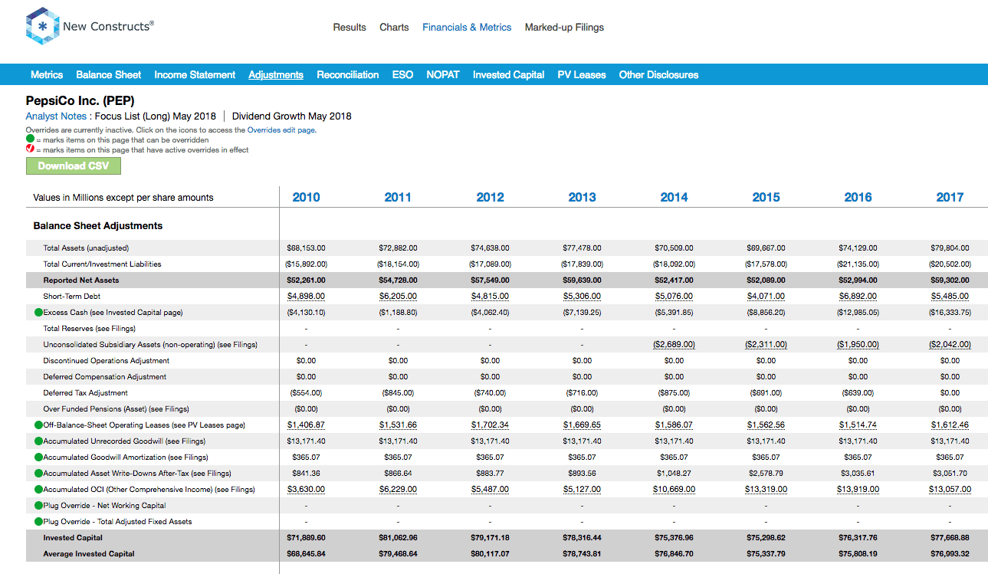
Task: Select the Total Assets (unadjusted) row label
Action: point(86,248)
